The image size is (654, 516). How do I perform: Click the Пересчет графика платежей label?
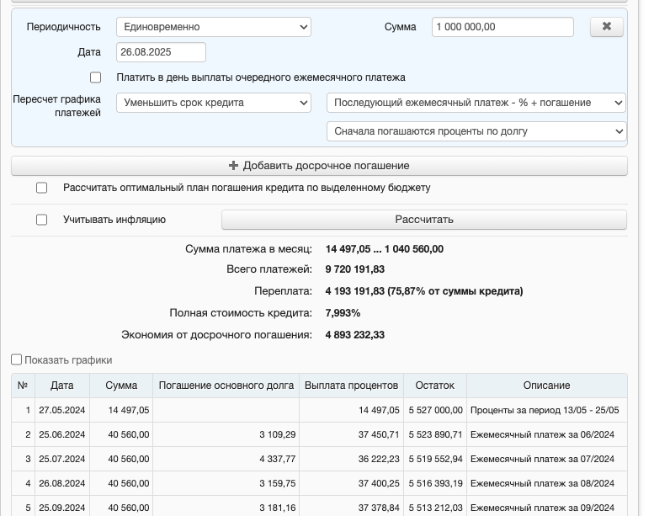[x=56, y=106]
